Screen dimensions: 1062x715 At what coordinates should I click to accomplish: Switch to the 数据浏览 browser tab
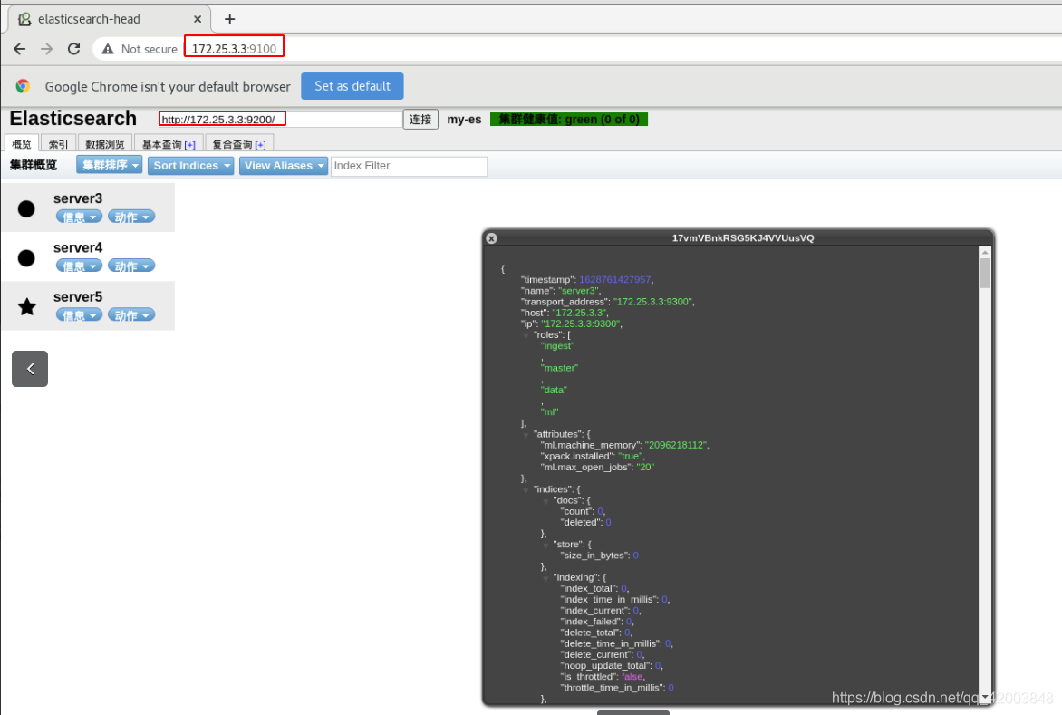(x=105, y=144)
